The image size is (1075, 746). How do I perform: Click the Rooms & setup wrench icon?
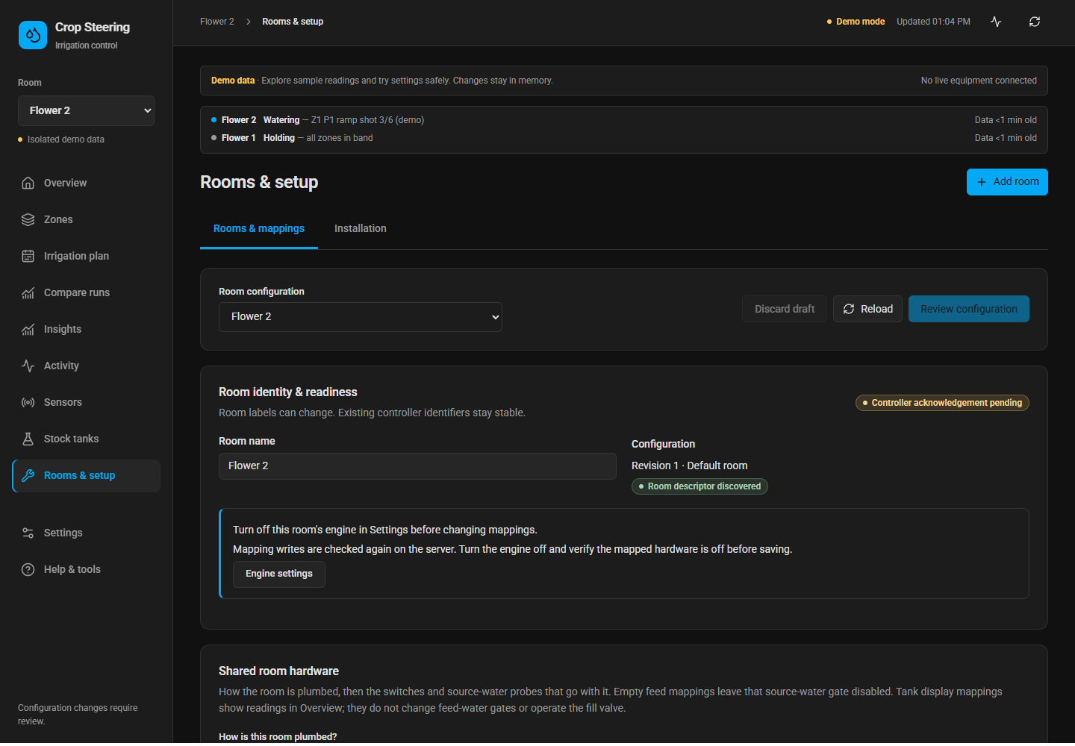pyautogui.click(x=28, y=475)
